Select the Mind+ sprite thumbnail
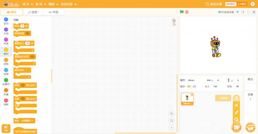258x134 pixels. (x=187, y=99)
